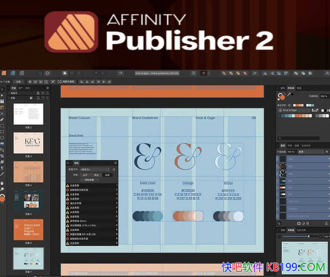Open the Stock tab in left panel

click(x=27, y=88)
